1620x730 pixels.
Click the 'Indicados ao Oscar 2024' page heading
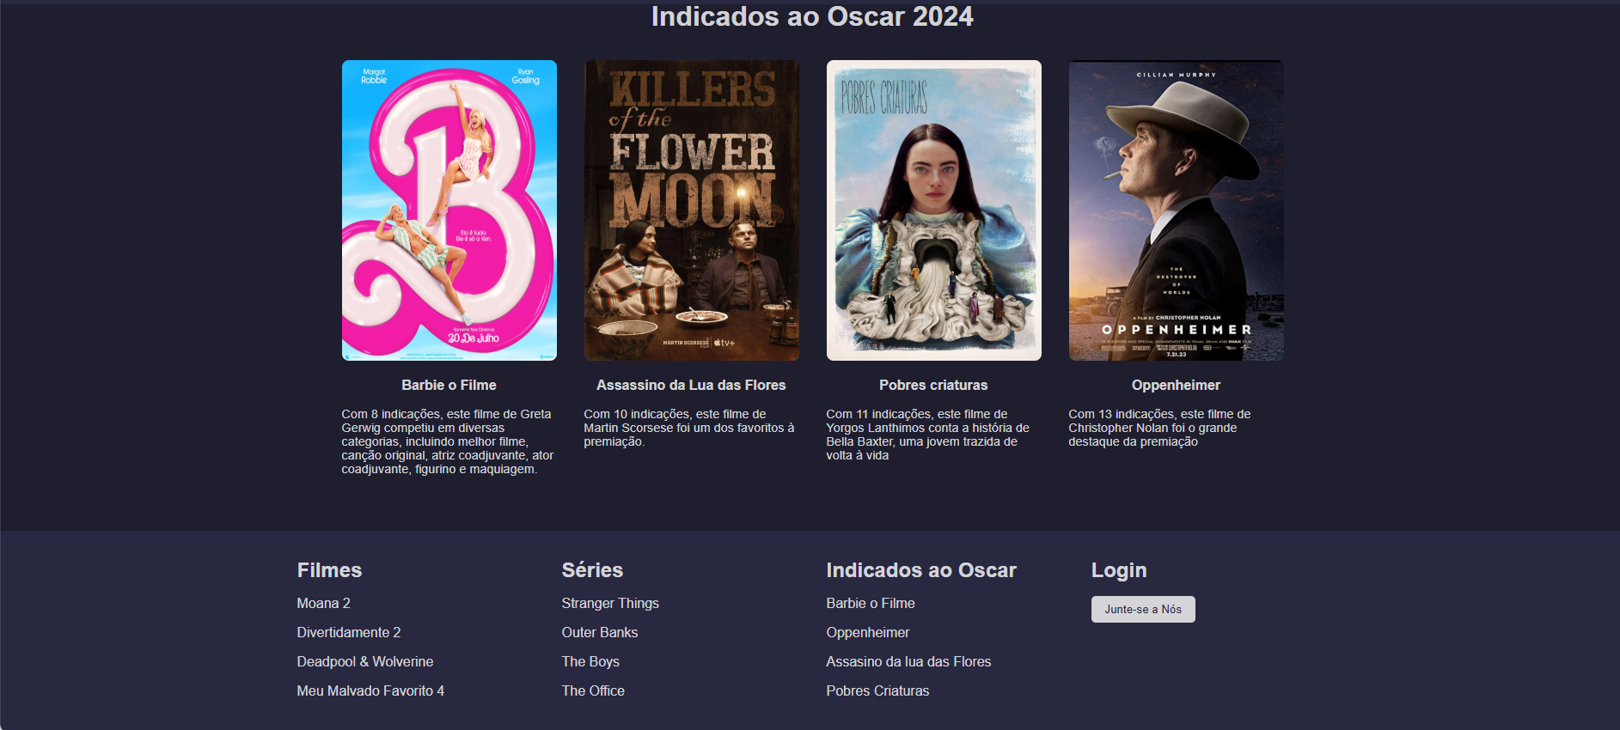[x=812, y=16]
